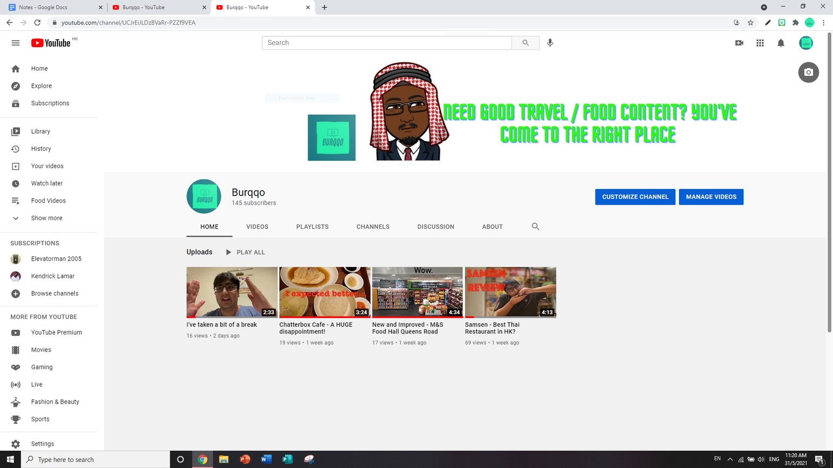Click the channel profile picture
Viewport: 833px width, 468px height.
[204, 197]
